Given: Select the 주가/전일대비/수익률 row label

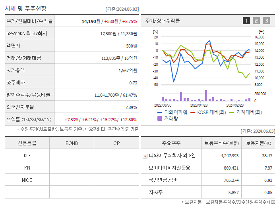Looking at the screenshot, I should [29, 21].
